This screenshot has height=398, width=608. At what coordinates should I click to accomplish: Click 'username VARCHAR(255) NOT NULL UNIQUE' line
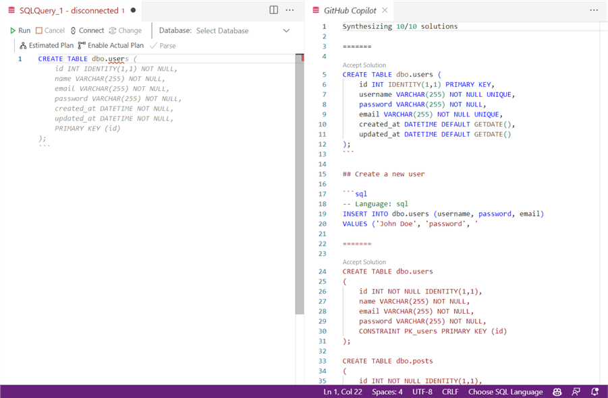(x=437, y=94)
